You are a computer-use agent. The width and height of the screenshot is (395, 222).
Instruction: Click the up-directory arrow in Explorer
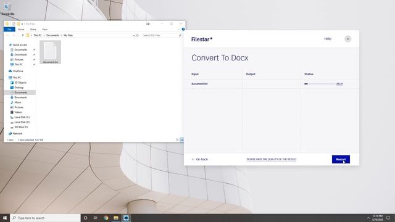coord(23,36)
